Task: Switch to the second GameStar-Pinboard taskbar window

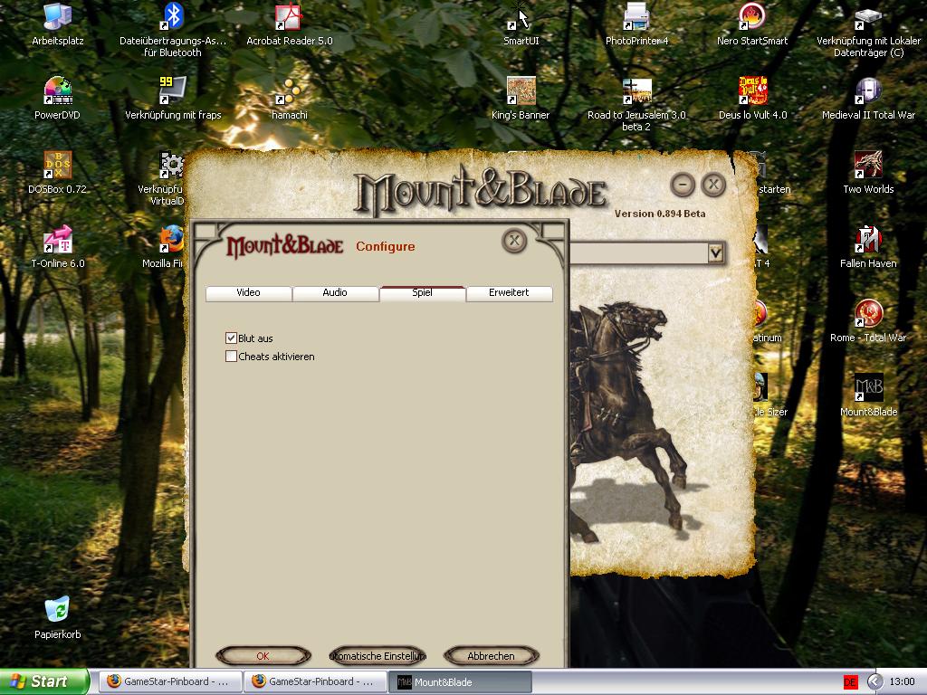Action: [315, 681]
